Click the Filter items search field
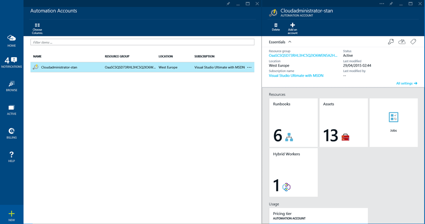Image resolution: width=425 pixels, height=224 pixels. [142, 42]
